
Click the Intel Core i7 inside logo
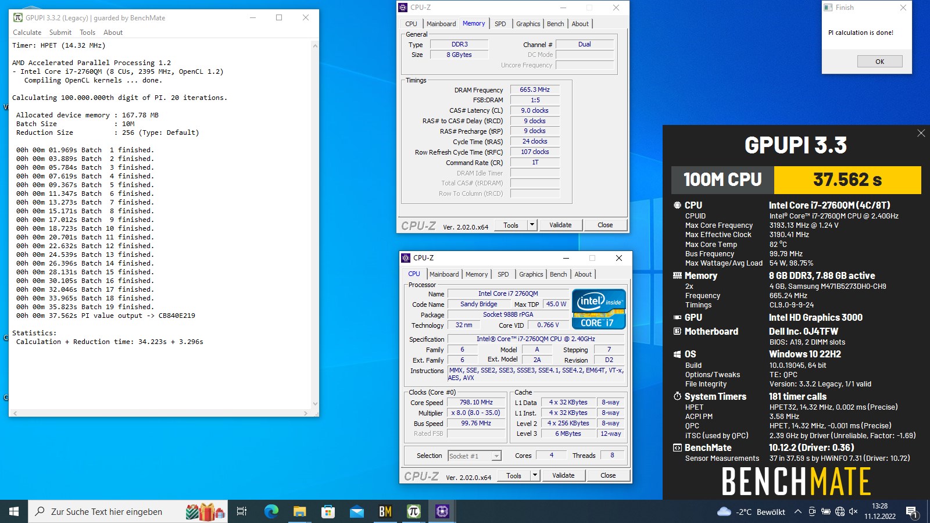click(599, 309)
